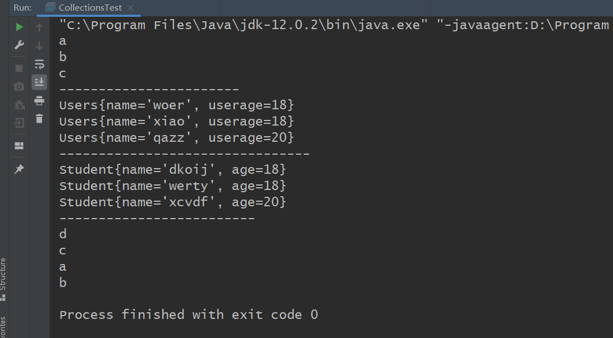Toggle Scroll to End of console
The width and height of the screenshot is (613, 338).
coord(39,82)
